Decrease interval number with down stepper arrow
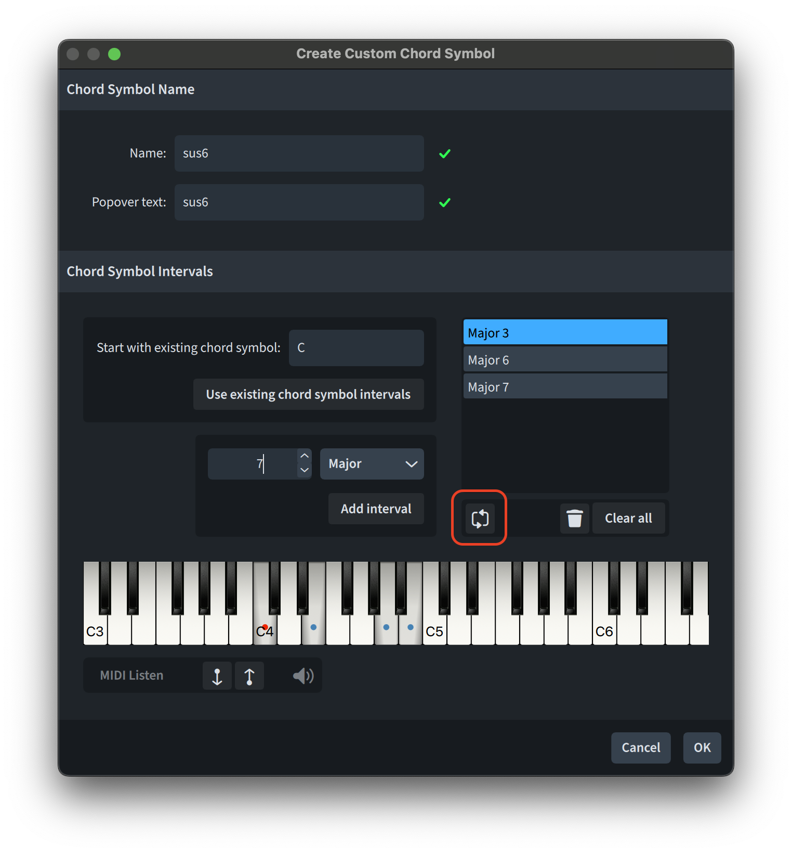 coord(305,470)
